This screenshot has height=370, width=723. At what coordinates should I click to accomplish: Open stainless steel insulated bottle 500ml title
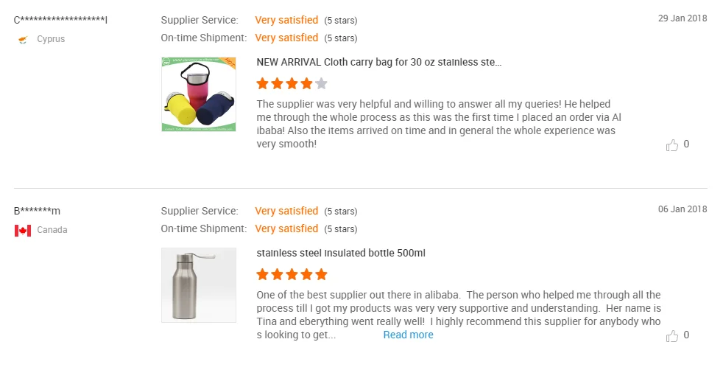coord(341,254)
